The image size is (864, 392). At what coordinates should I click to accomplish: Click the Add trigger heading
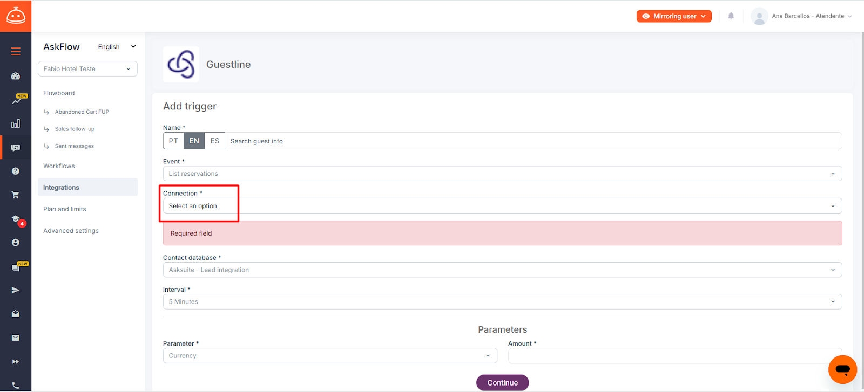click(190, 106)
